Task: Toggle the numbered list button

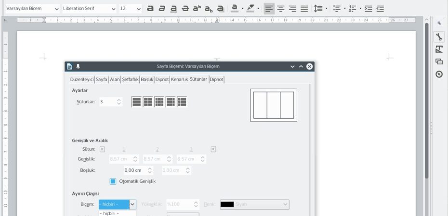Action: pos(352,9)
